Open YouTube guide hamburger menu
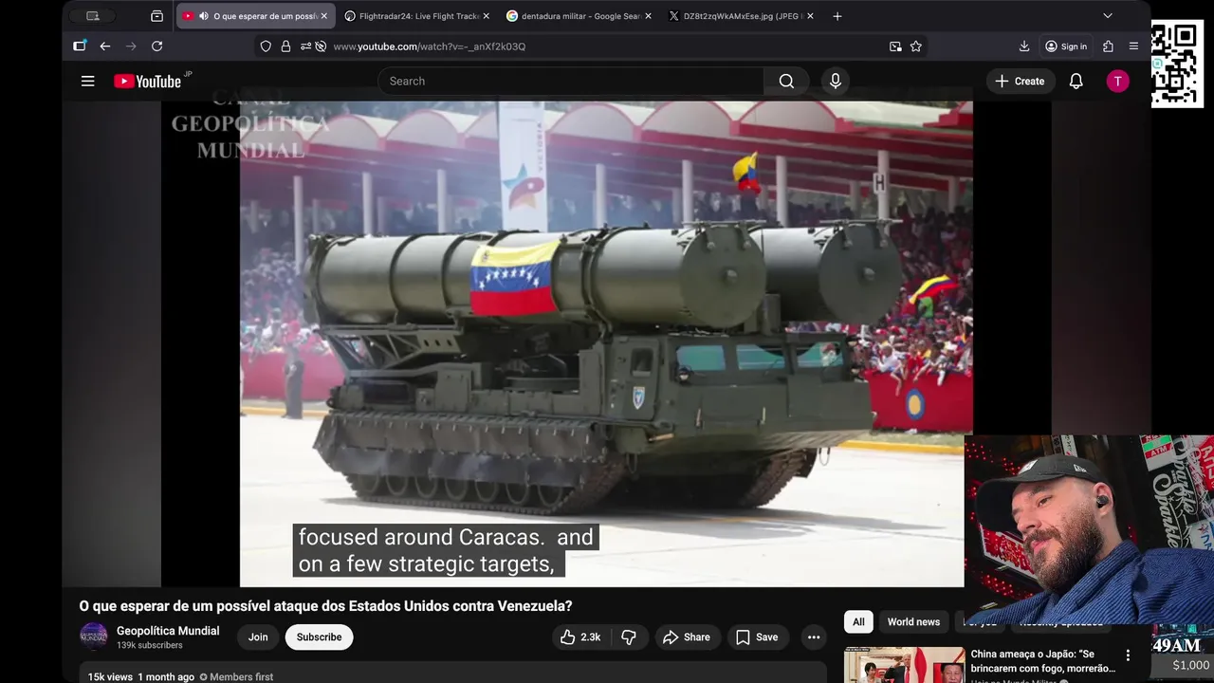 88,82
